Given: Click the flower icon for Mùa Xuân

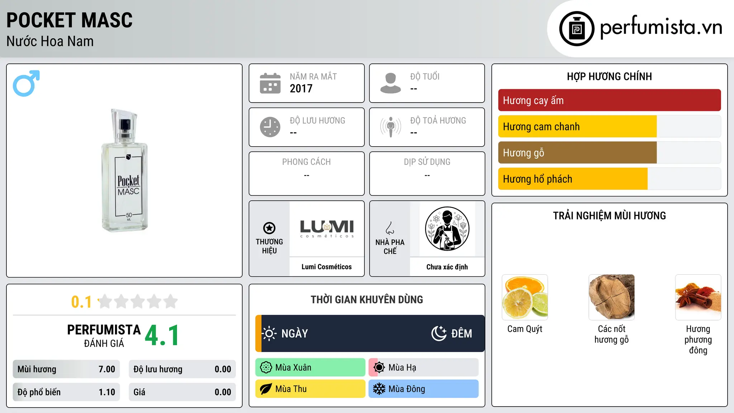Looking at the screenshot, I should (x=266, y=367).
